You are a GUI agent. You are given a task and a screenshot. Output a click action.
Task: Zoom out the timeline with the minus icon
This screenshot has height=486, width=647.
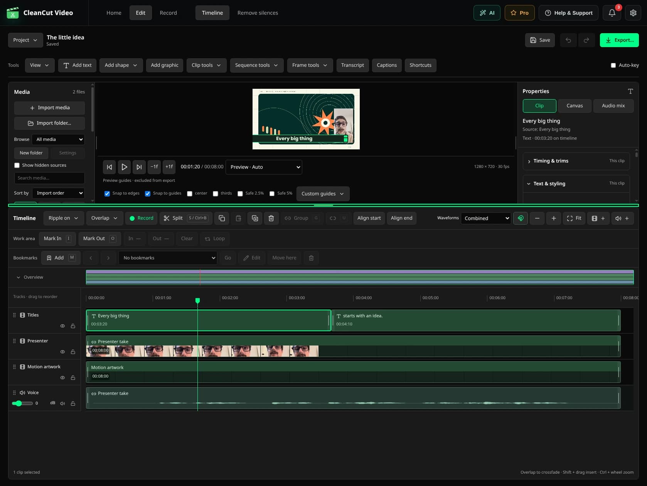tap(537, 218)
